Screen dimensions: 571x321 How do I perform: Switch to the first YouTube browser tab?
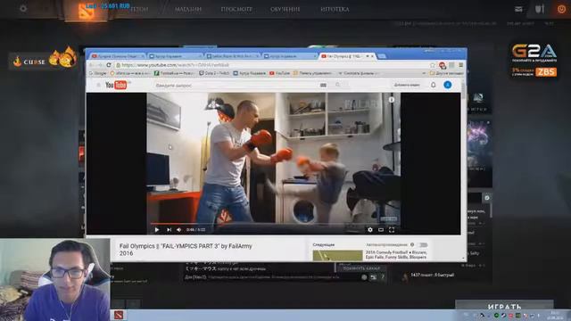118,56
